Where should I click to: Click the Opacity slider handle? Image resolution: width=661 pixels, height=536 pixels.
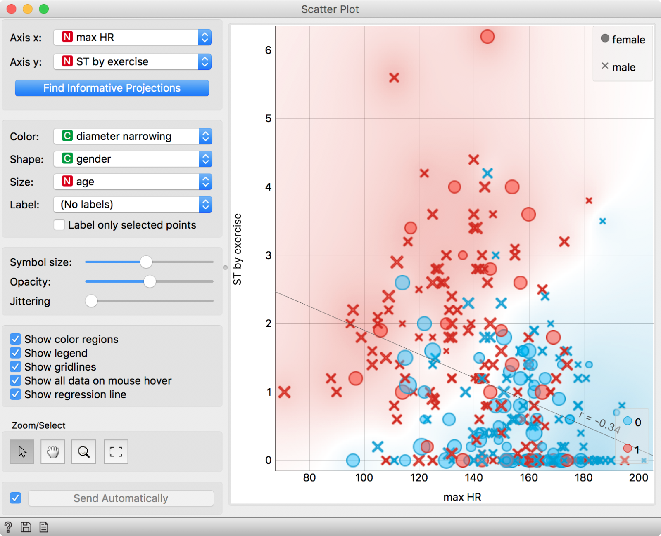point(150,281)
